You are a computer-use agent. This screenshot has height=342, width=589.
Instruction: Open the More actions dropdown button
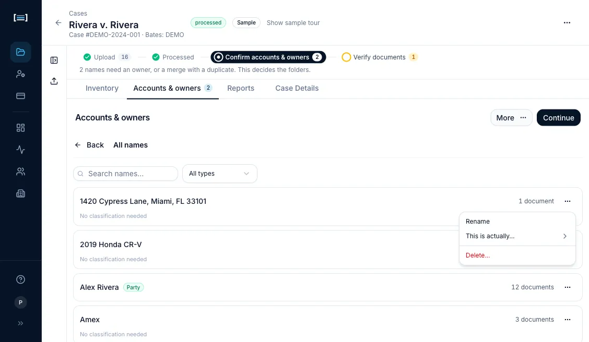[x=511, y=118]
